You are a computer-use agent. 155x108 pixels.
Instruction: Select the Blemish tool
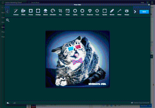(x=112, y=12)
